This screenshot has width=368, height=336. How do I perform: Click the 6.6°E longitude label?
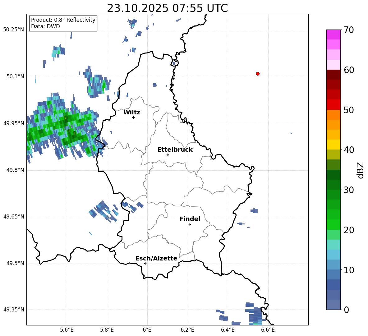tap(268, 330)
